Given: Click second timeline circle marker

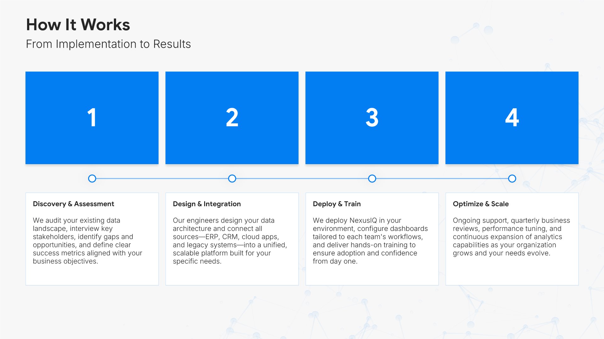Looking at the screenshot, I should click(x=232, y=179).
